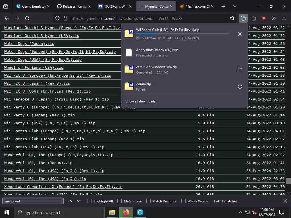Viewport: 291px width, 218px height.
Task: Open Cemu app from taskbar
Action: pyautogui.click(x=140, y=212)
